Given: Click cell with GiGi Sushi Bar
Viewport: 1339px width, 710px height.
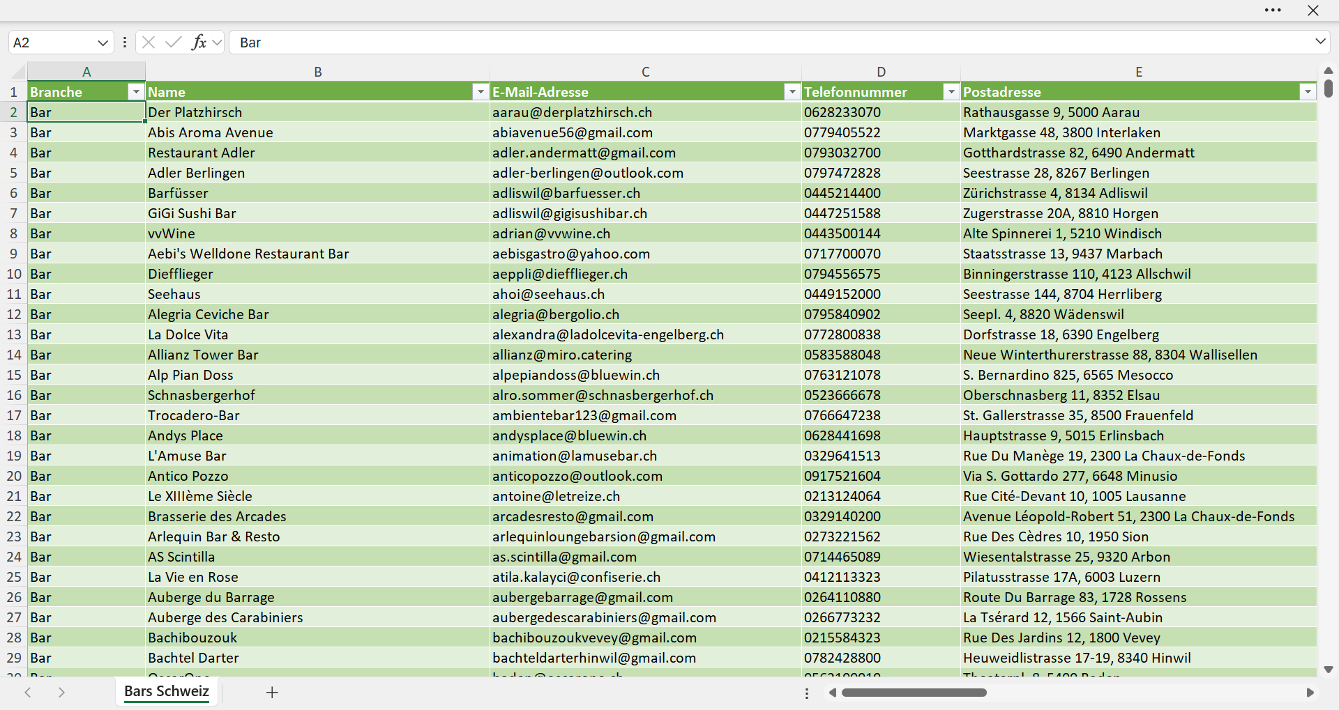Looking at the screenshot, I should click(317, 213).
